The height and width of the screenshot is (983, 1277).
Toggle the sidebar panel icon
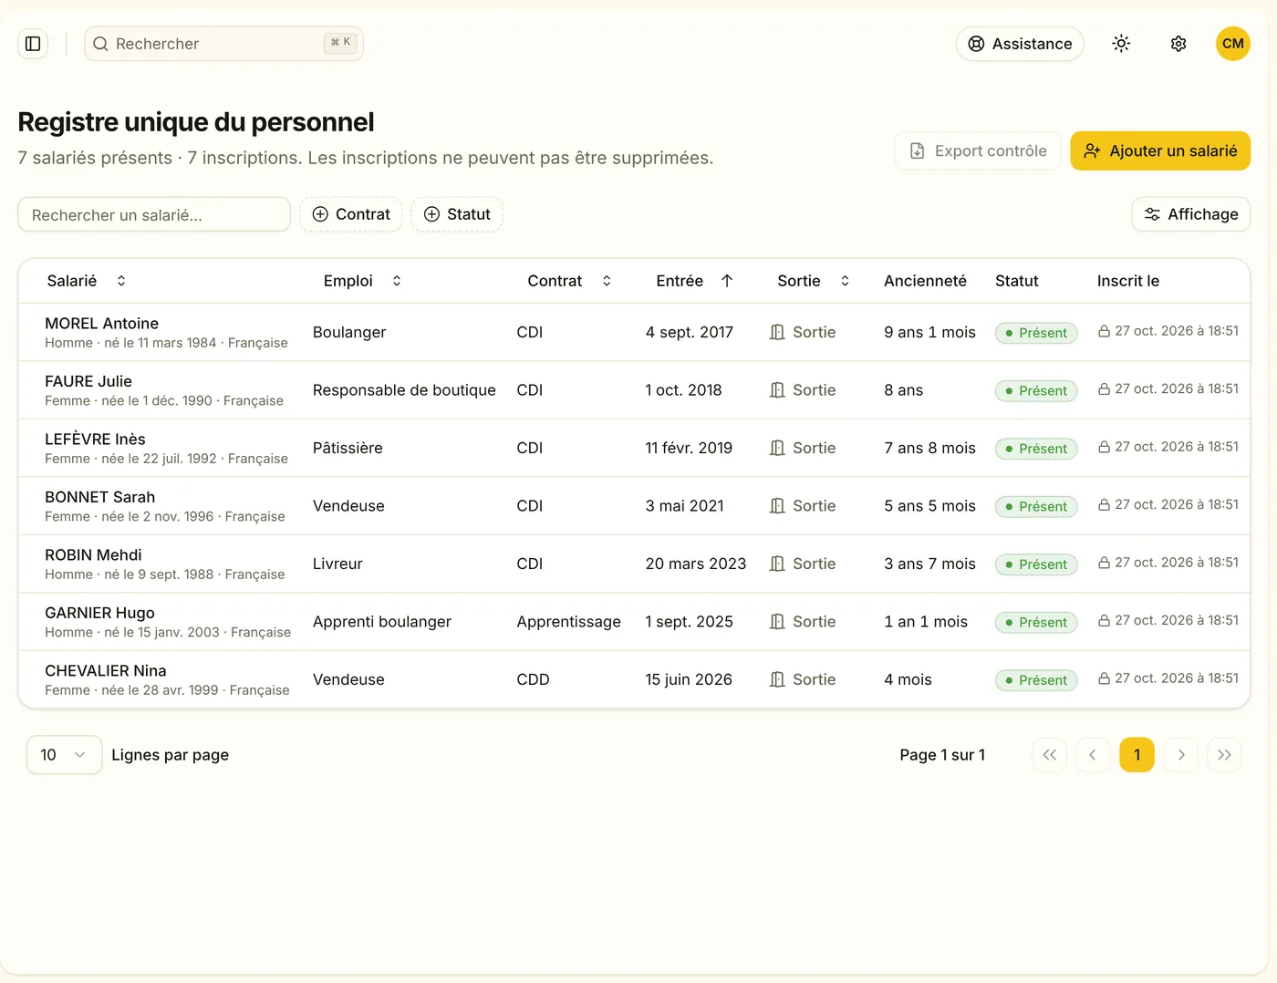(33, 44)
